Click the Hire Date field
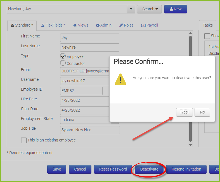The image size is (220, 182). tap(85, 101)
